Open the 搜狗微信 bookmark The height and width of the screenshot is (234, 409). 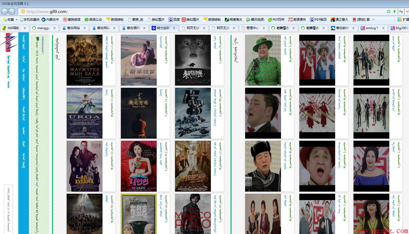[72, 20]
